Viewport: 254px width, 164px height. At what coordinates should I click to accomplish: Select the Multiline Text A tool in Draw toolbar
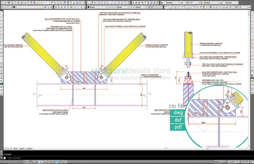(1, 78)
